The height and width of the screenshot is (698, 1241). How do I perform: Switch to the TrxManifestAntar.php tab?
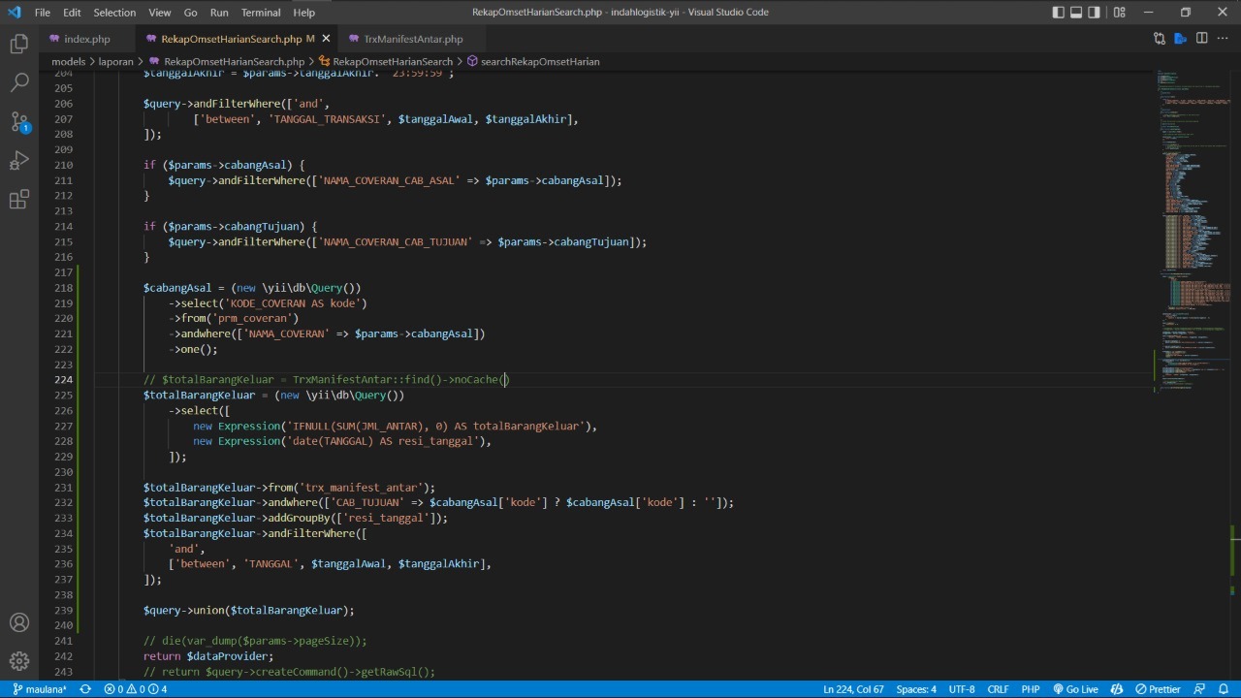tap(413, 39)
